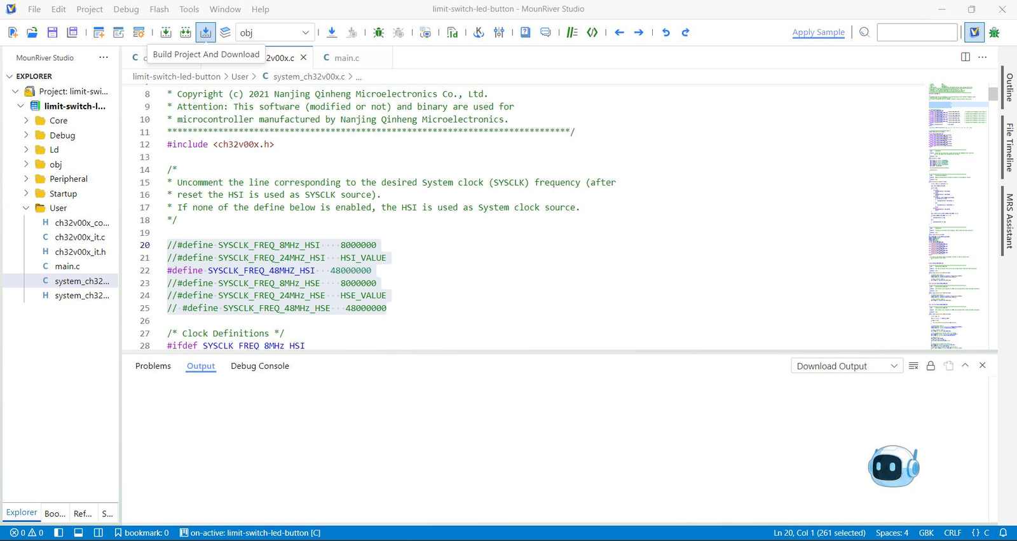The width and height of the screenshot is (1017, 541).
Task: Click the Ld linker file toolbar icon
Action: pos(452,32)
